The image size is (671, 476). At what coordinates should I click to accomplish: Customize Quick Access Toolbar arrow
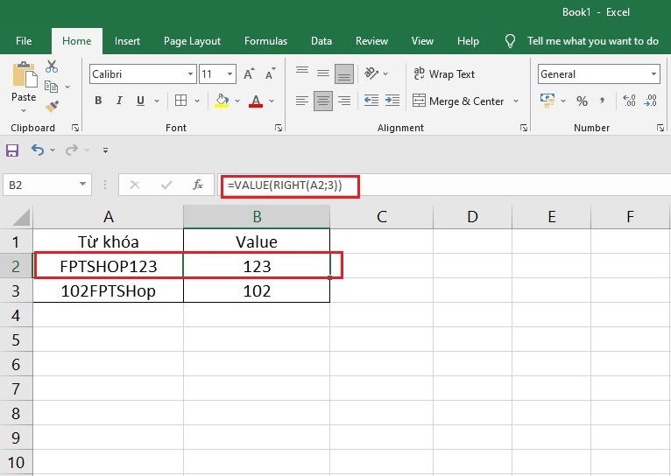click(105, 150)
